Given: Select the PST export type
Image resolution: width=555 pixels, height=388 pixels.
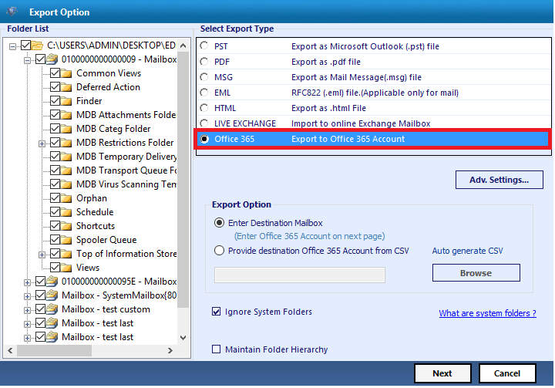Looking at the screenshot, I should pos(204,46).
